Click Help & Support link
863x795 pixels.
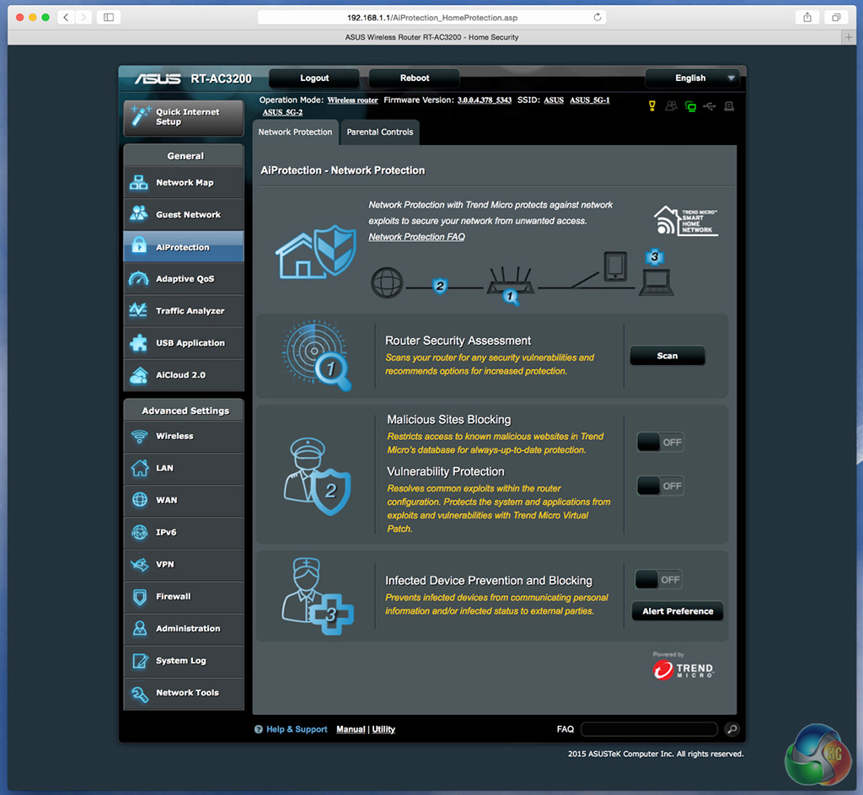click(x=297, y=729)
